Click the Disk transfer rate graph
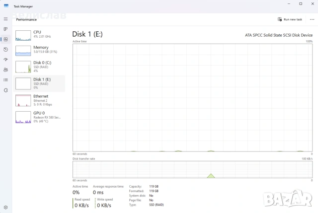 pos(192,170)
